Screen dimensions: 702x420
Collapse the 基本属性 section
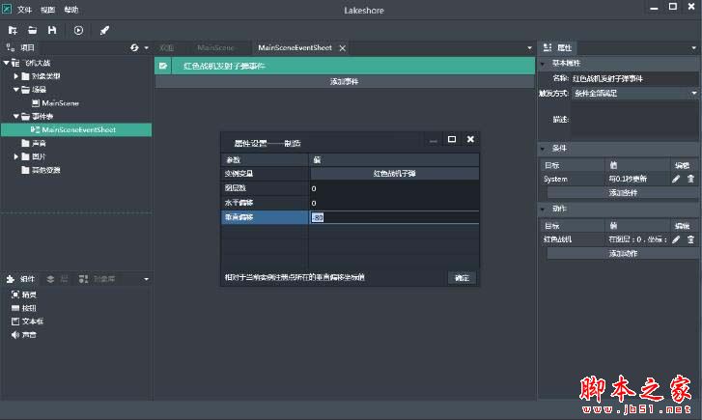click(543, 64)
